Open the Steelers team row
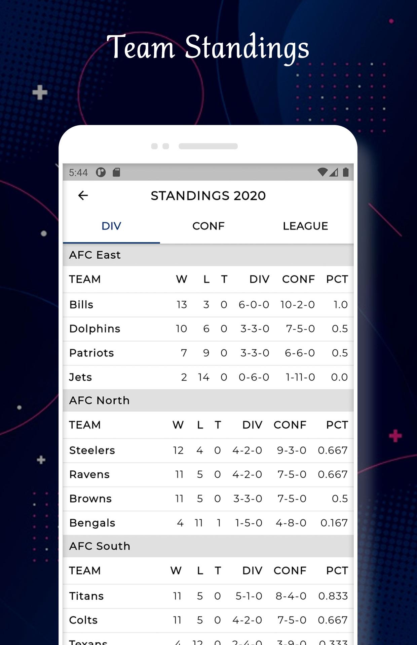The height and width of the screenshot is (645, 417). tap(208, 450)
